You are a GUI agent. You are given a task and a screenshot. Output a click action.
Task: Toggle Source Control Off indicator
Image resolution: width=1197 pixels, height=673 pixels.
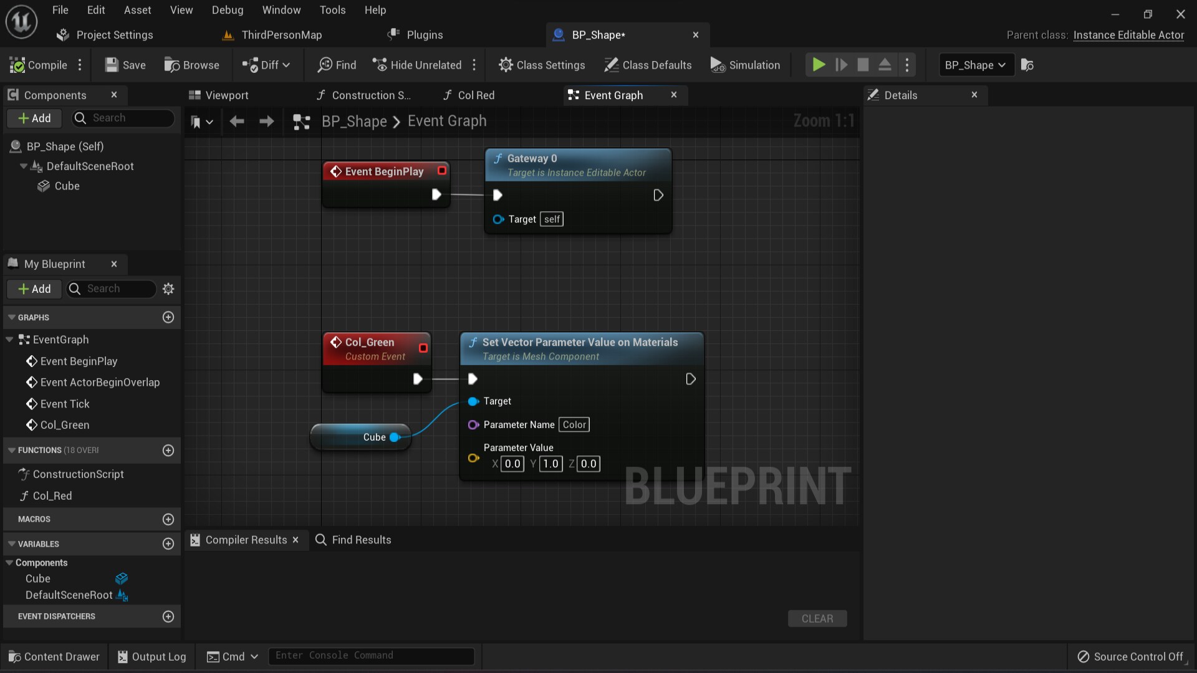[1131, 656]
